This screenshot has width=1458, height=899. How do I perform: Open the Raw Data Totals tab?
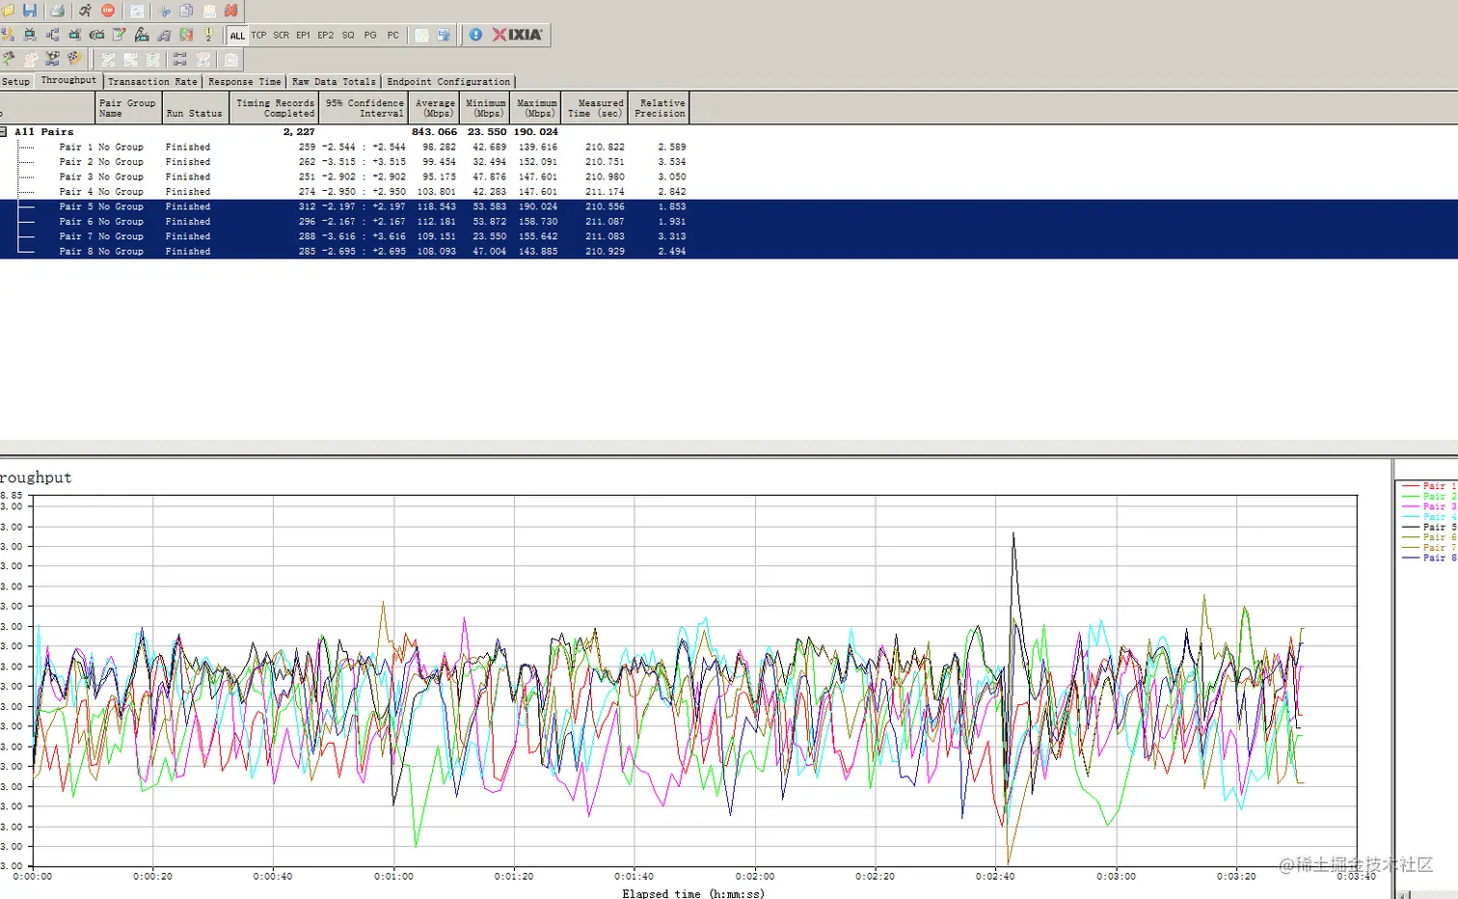(334, 81)
